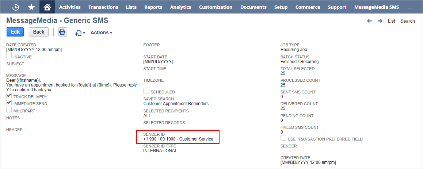Viewport: 423px width, 169px height.
Task: Click the ALL selected recipients value
Action: coord(147,116)
